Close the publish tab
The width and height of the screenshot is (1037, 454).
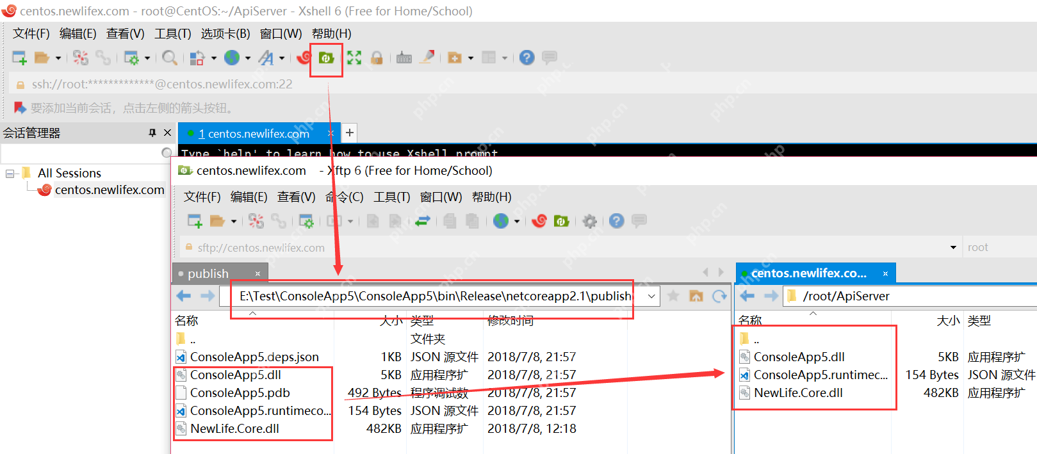pyautogui.click(x=257, y=273)
